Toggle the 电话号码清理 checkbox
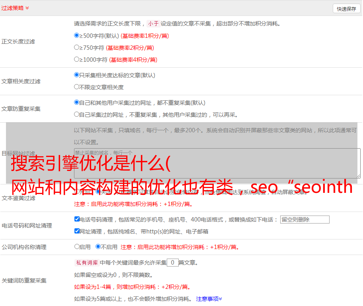Screen dimensions: 363x306 [x=77, y=219]
